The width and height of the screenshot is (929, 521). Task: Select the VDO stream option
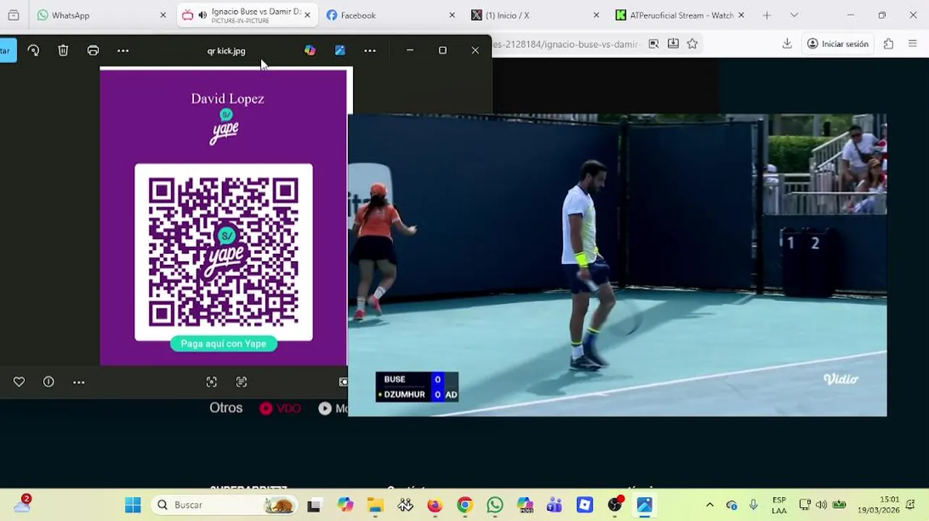(x=280, y=408)
